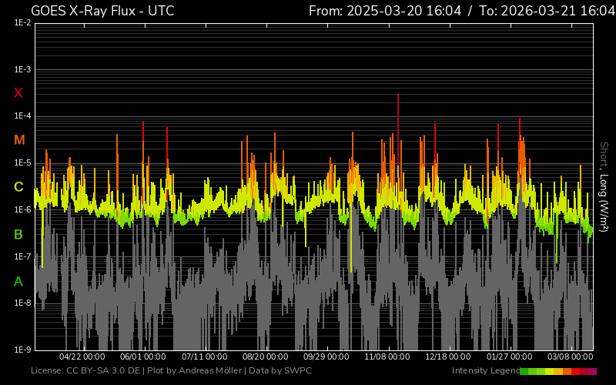Click the bright red swatch in intensity legend
The image size is (616, 385).
coord(576,371)
